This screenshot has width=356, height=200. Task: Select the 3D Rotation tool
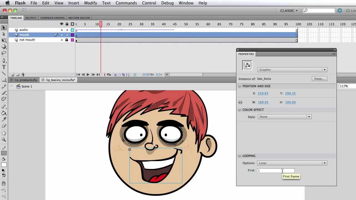tap(4, 47)
